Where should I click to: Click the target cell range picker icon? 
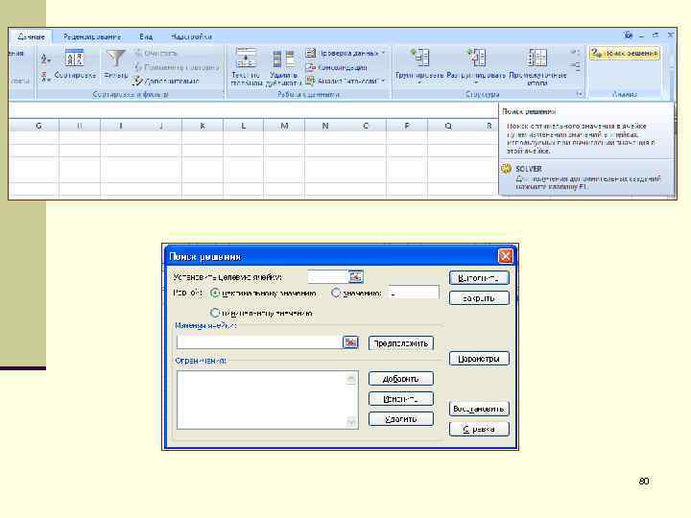pos(355,276)
